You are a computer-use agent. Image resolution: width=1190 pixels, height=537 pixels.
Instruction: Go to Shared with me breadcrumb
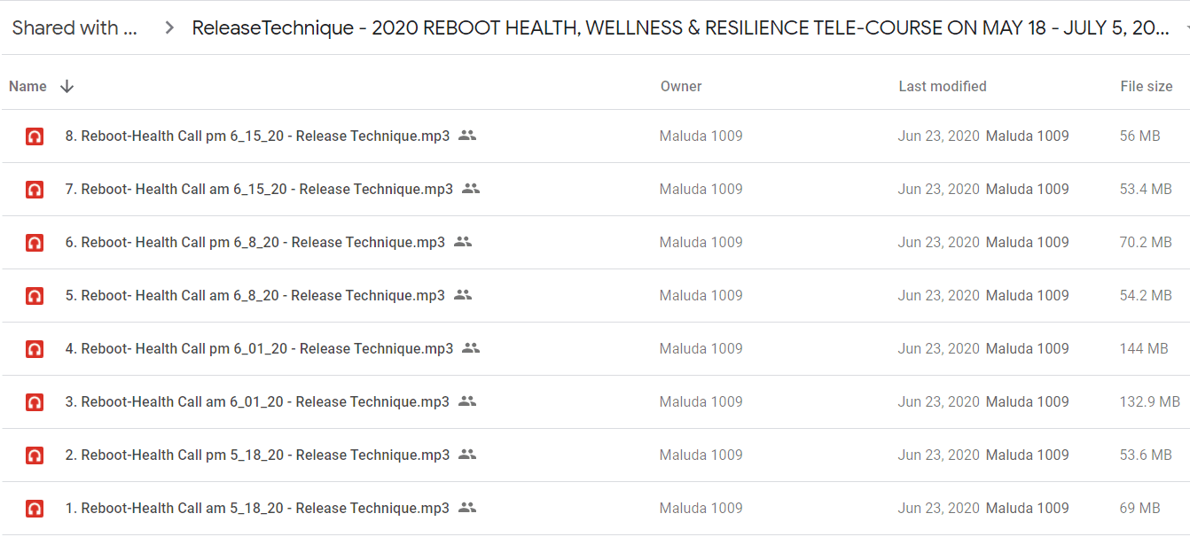tap(75, 28)
